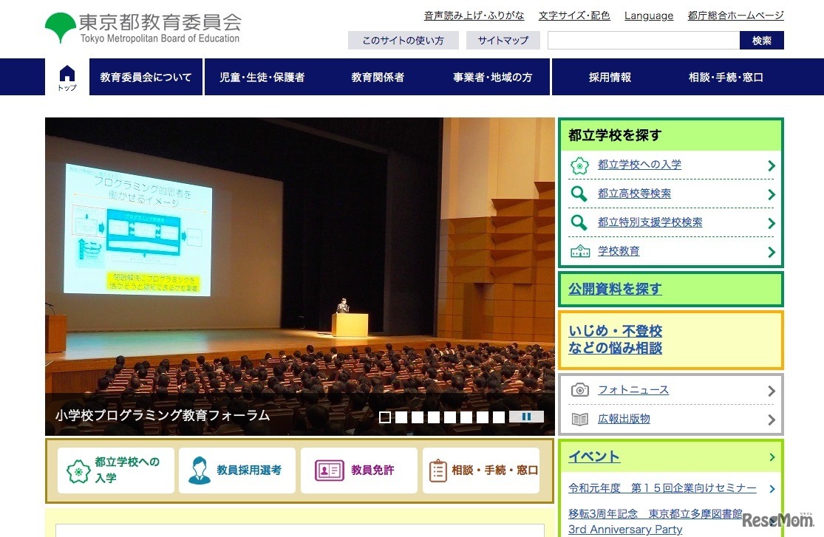Pause the image slideshow
This screenshot has height=537, width=824.
pos(527,417)
